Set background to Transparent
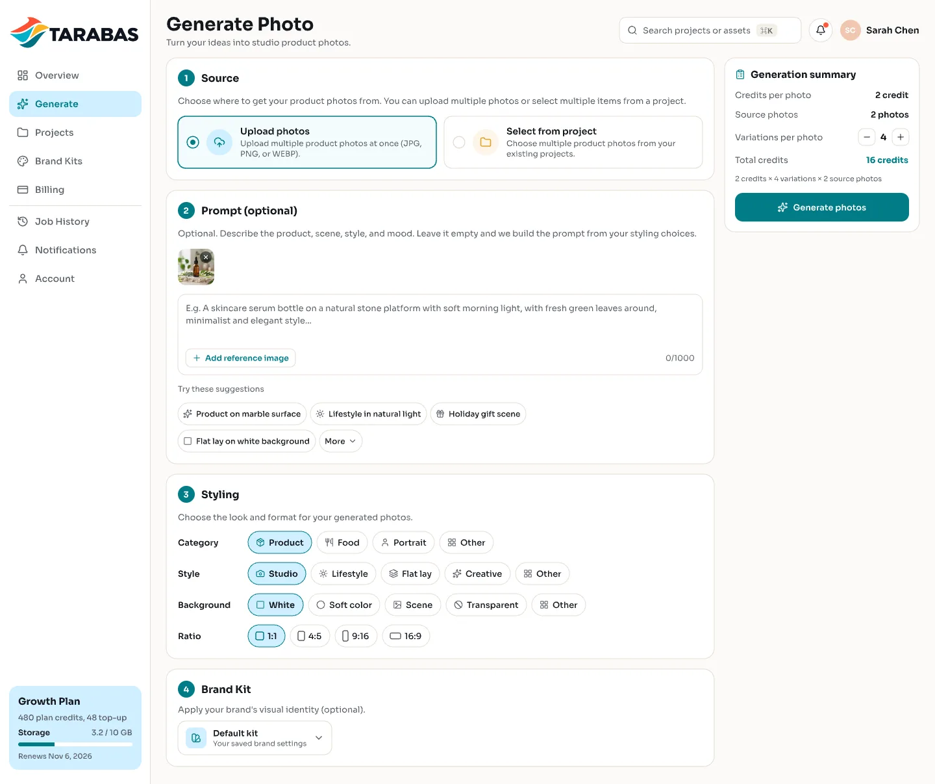Image resolution: width=935 pixels, height=784 pixels. tap(486, 605)
